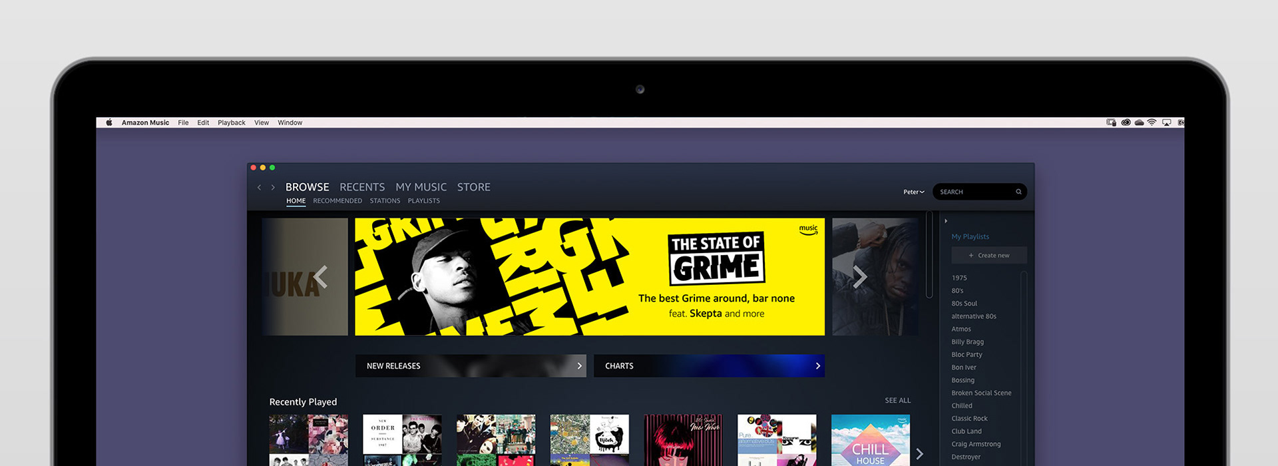The width and height of the screenshot is (1278, 466).
Task: Click the My Playlists heading
Action: [970, 236]
